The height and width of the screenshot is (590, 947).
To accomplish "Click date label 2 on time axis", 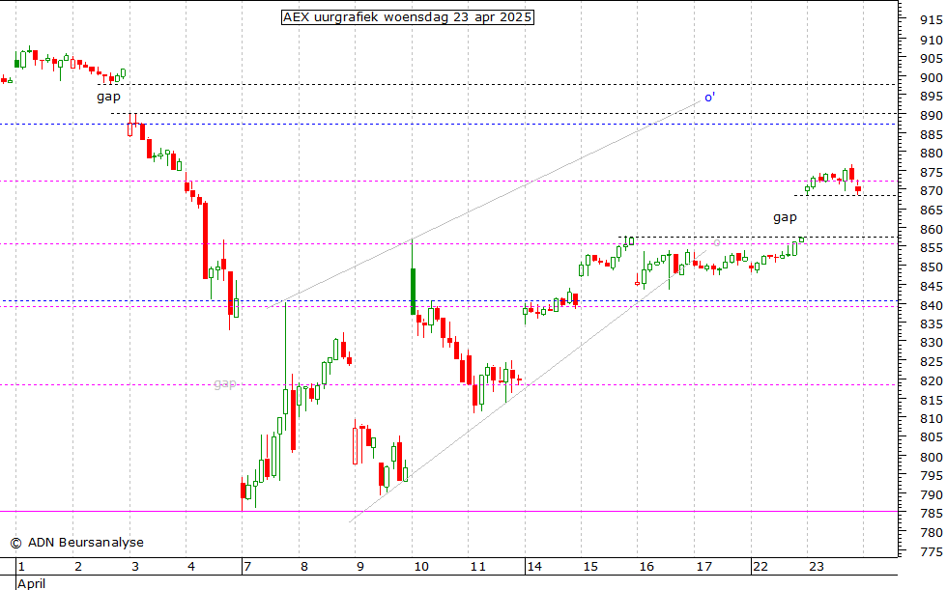I will pyautogui.click(x=78, y=567).
